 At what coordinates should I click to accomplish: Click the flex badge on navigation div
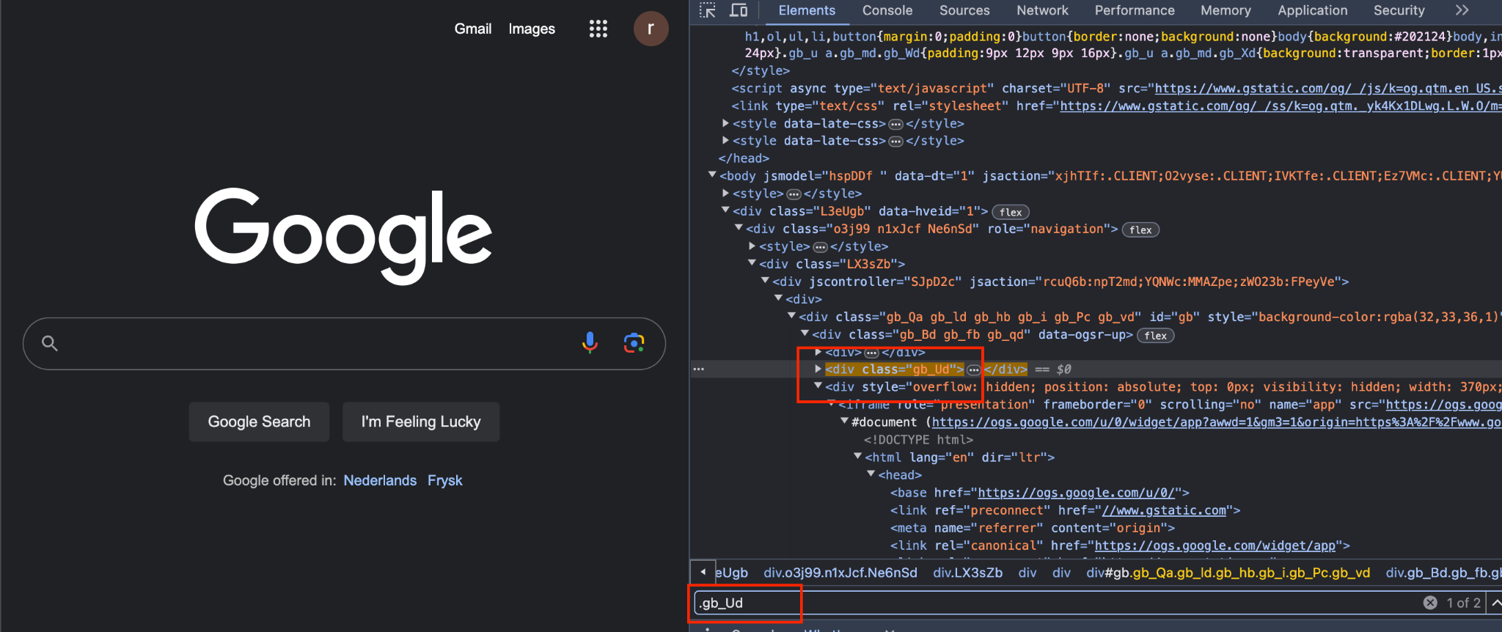tap(1140, 229)
